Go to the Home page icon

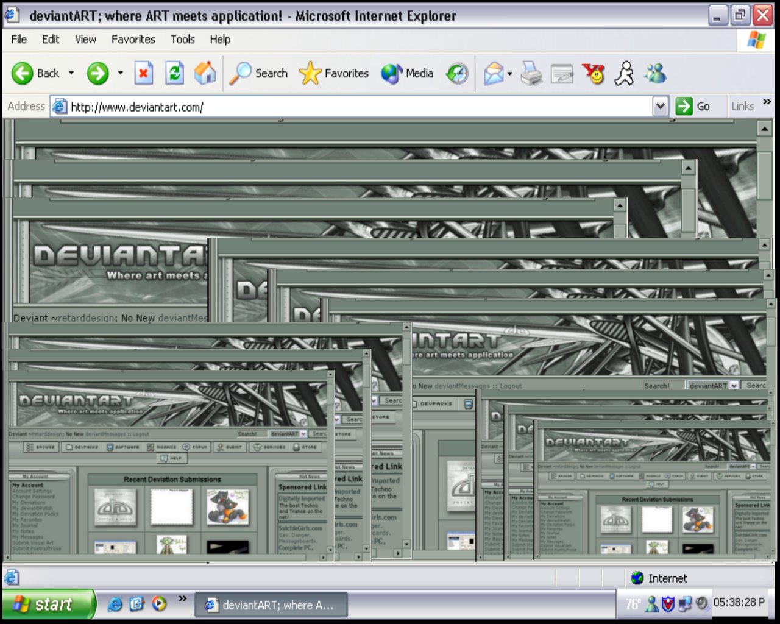[x=205, y=74]
